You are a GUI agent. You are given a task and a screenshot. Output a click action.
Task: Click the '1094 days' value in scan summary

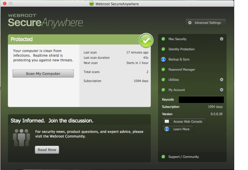point(141,81)
